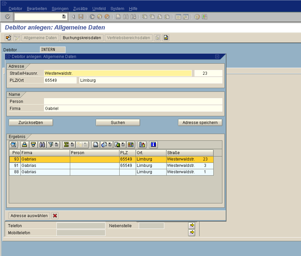Open the Export dropdown arrow
The image size is (301, 256).
pyautogui.click(x=123, y=144)
